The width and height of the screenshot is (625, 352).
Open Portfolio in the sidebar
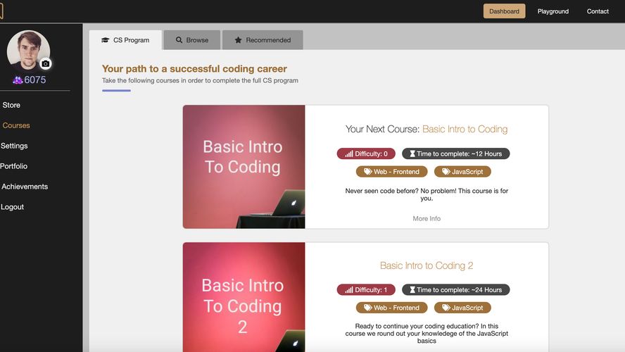pyautogui.click(x=13, y=166)
